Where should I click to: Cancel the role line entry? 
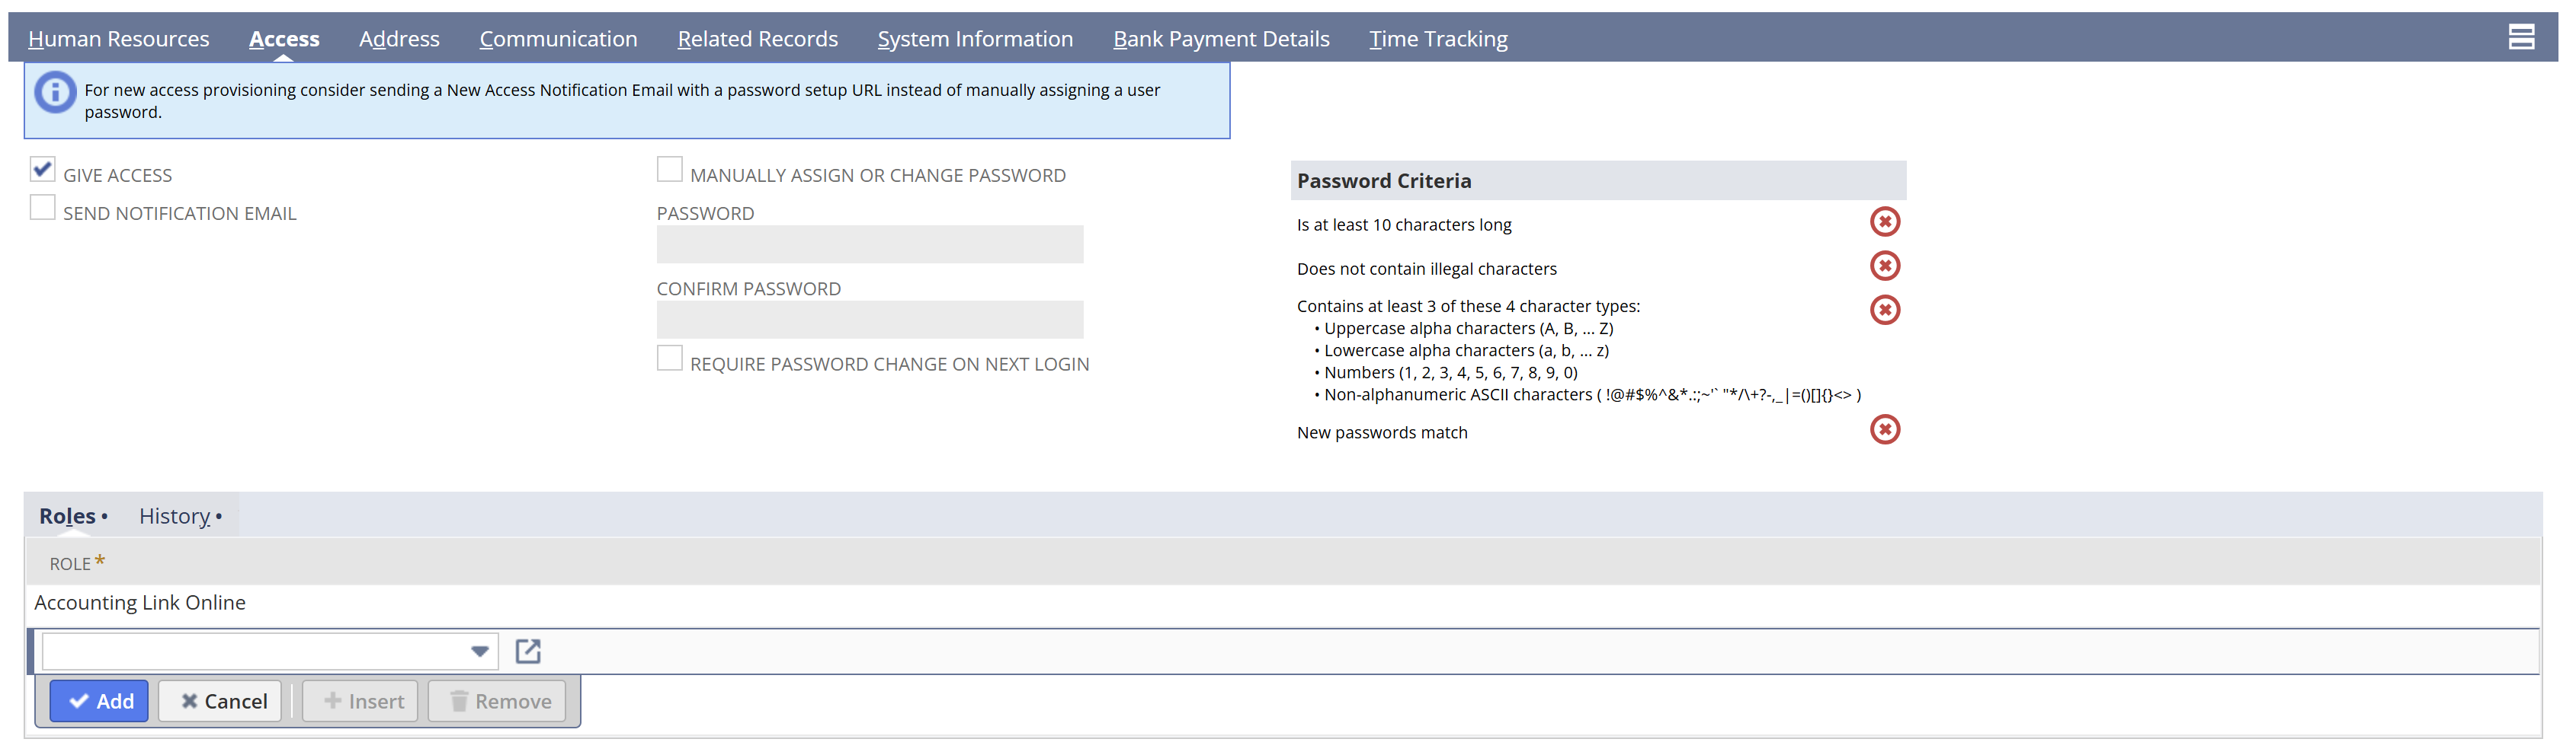point(223,701)
